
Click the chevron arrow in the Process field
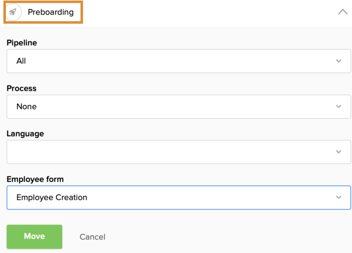point(338,107)
